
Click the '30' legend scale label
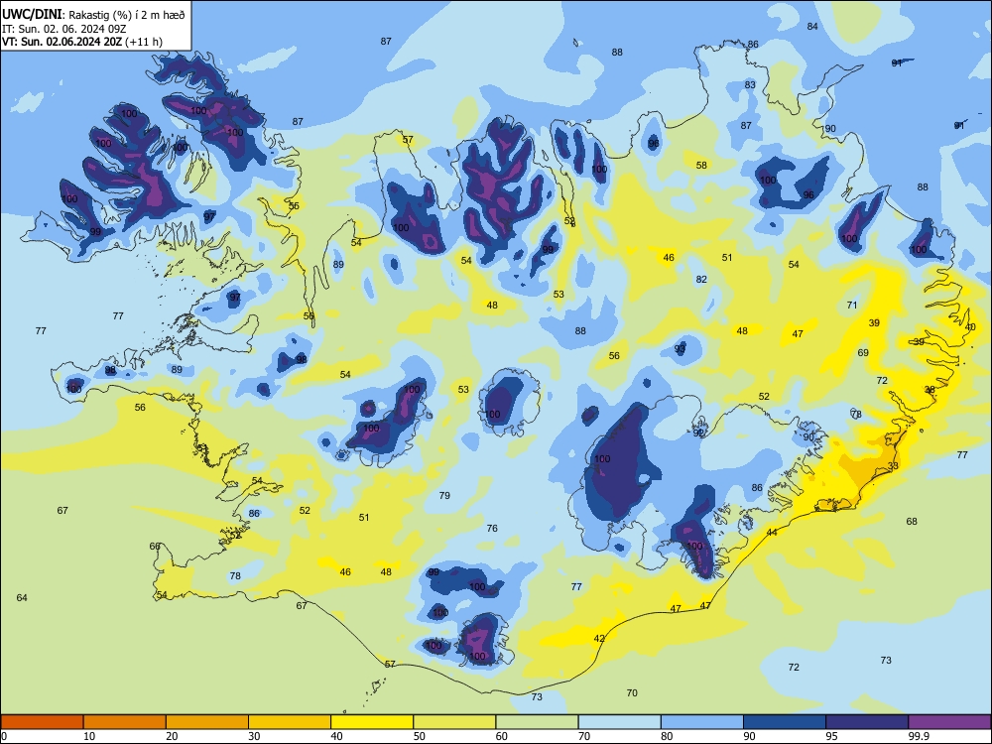(x=254, y=736)
